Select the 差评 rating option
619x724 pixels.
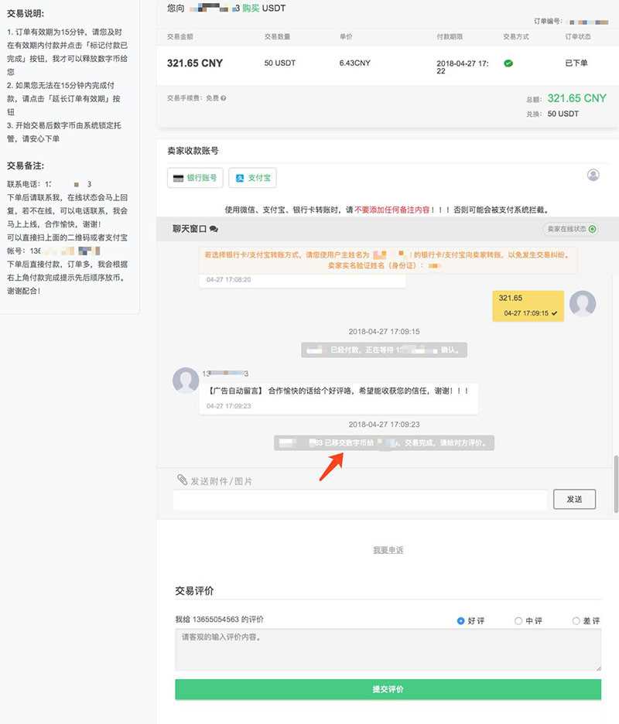point(576,620)
